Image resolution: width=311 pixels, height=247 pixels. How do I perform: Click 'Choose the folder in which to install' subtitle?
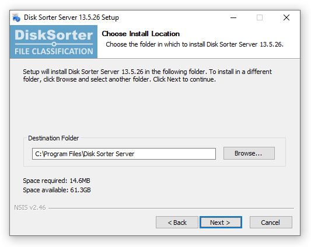(x=194, y=44)
